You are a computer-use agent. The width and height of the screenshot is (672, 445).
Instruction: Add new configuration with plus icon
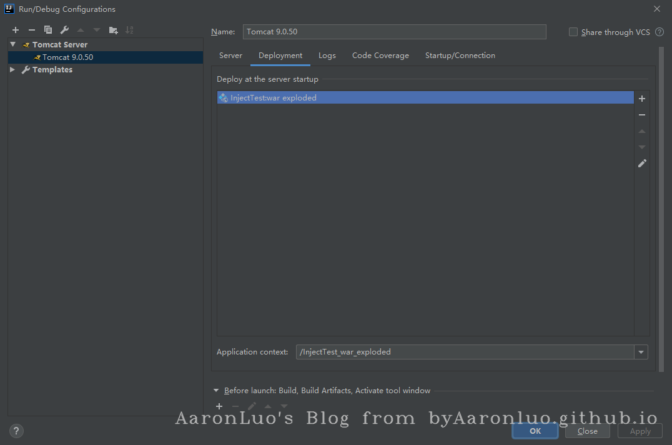[x=16, y=30]
